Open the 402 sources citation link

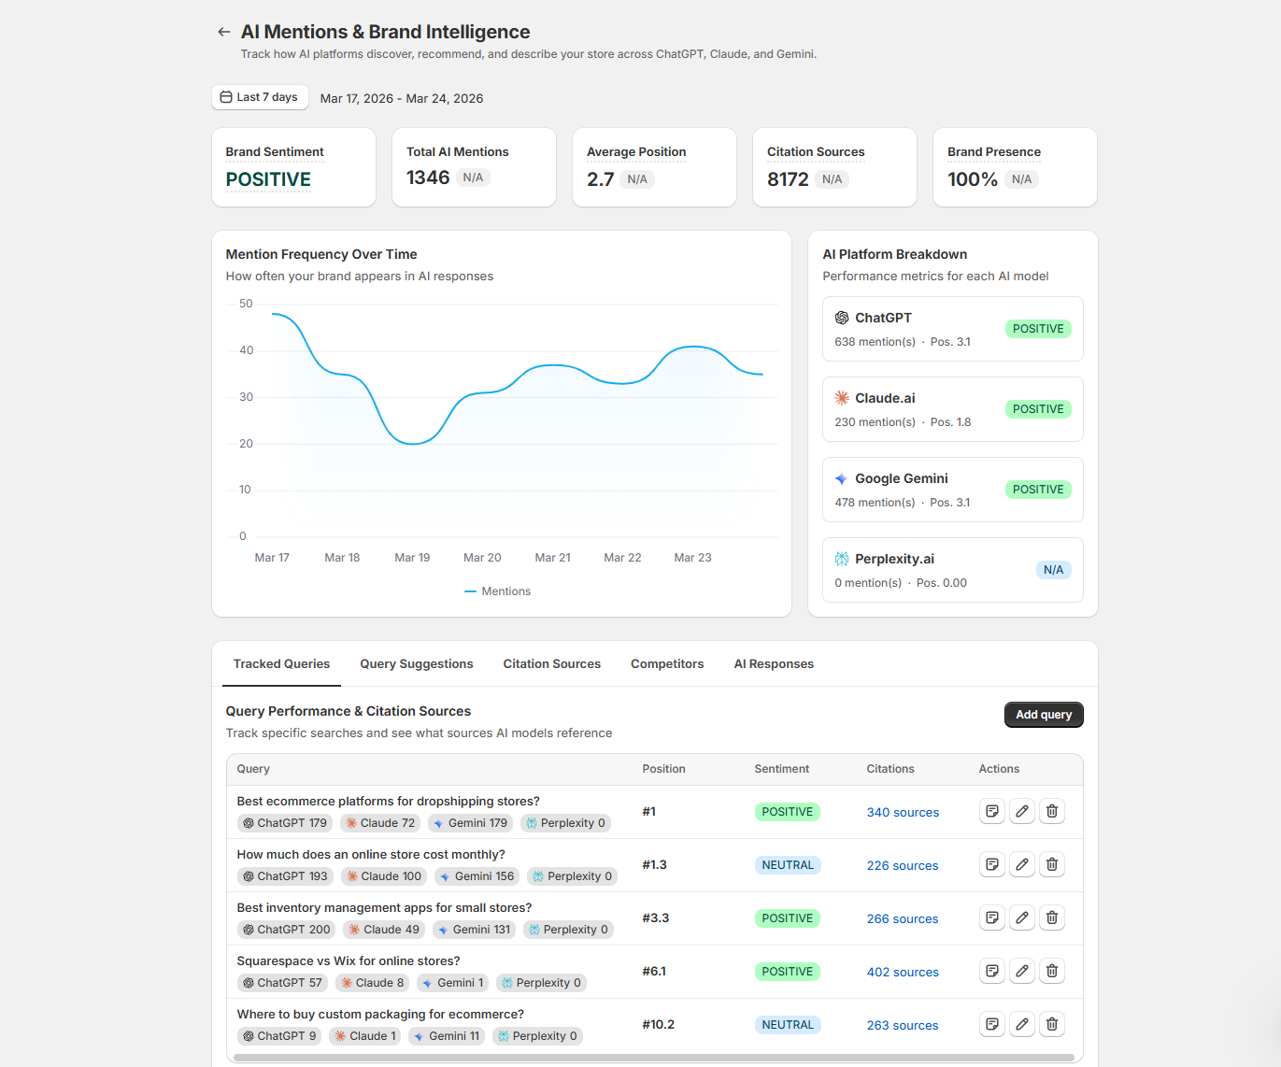pos(903,973)
